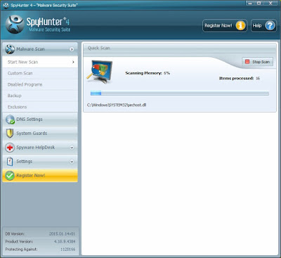This screenshot has height=258, width=281.
Task: Click the Spyware HelpDesk red cross icon
Action: 10,148
